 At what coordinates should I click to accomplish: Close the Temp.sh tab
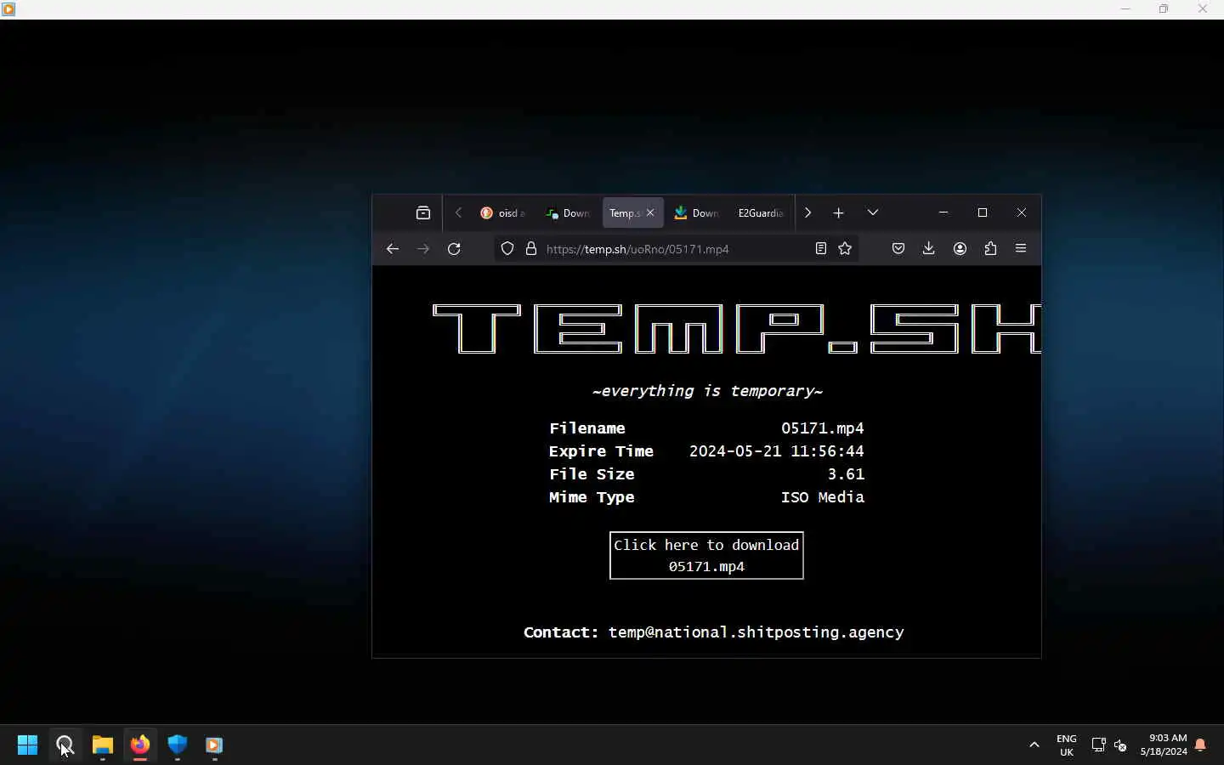(x=650, y=213)
